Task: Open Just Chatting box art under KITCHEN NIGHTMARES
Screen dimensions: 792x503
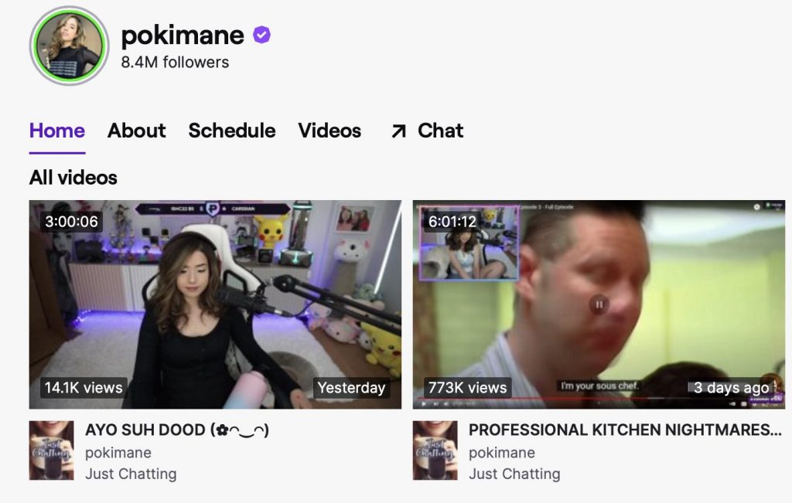Action: pyautogui.click(x=435, y=450)
